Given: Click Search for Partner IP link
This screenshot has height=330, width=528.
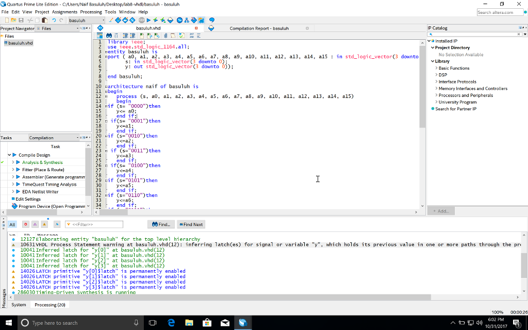Looking at the screenshot, I should tap(455, 109).
